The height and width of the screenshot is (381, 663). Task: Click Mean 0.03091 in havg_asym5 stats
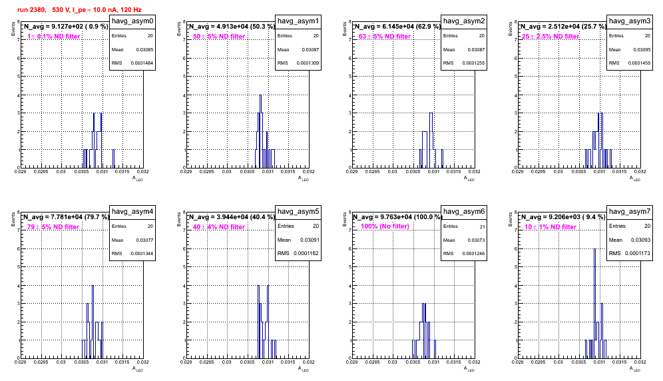298,240
